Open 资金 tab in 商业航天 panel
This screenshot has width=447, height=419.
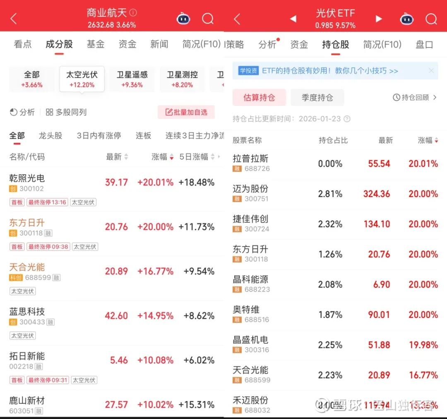pos(127,44)
